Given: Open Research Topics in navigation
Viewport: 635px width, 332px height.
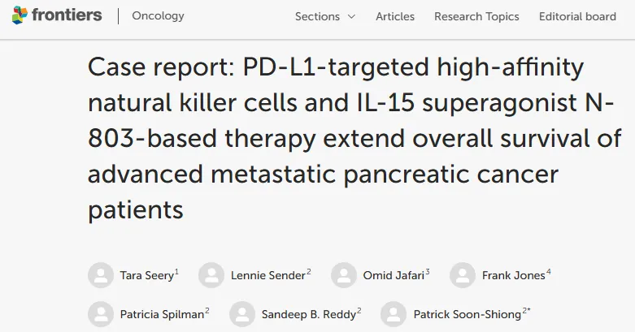Looking at the screenshot, I should (476, 16).
